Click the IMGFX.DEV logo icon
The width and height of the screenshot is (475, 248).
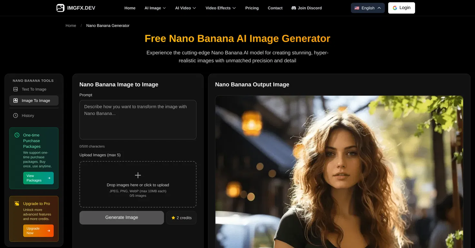click(60, 8)
